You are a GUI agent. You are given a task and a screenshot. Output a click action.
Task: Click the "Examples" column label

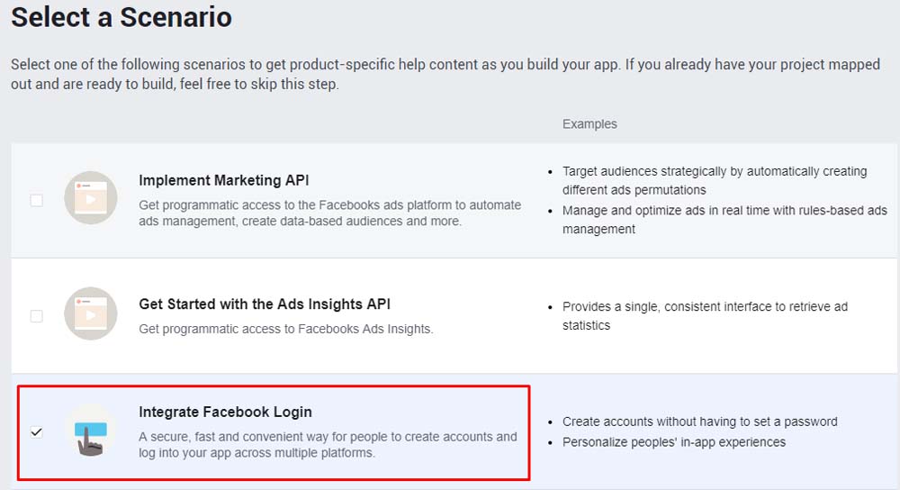click(589, 123)
